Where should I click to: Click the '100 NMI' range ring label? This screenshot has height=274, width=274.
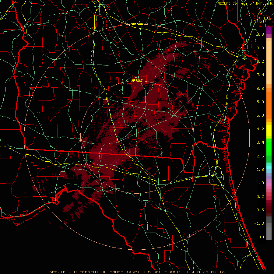(137, 24)
